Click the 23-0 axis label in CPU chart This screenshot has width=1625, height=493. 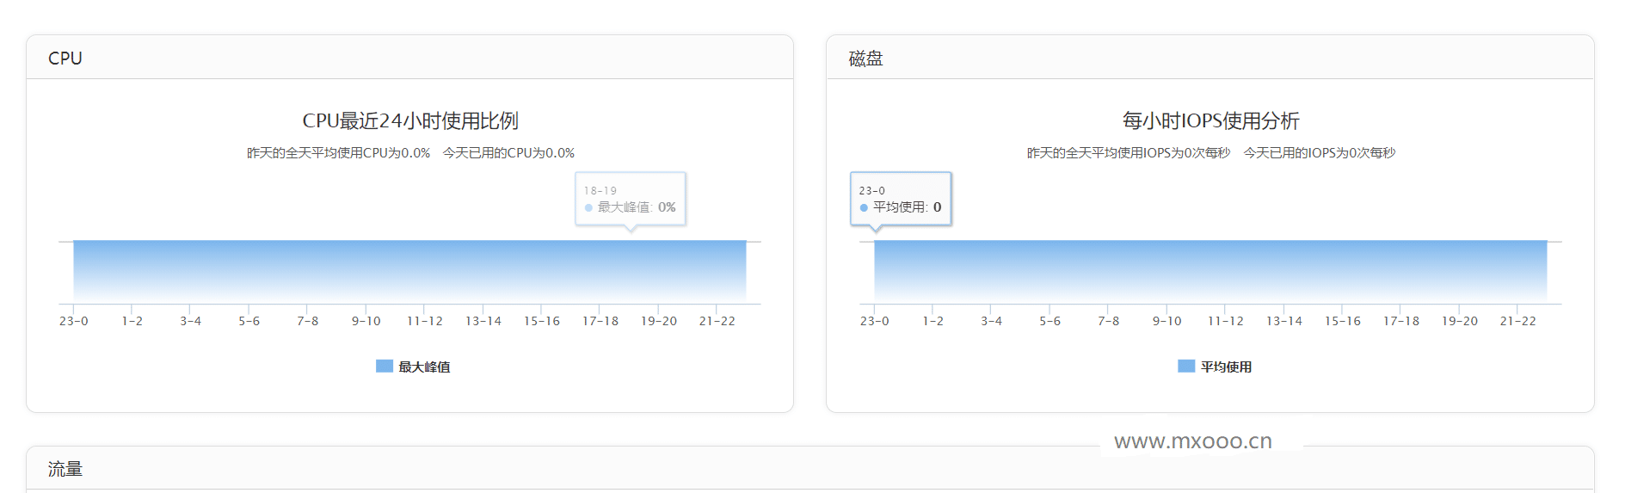(73, 321)
